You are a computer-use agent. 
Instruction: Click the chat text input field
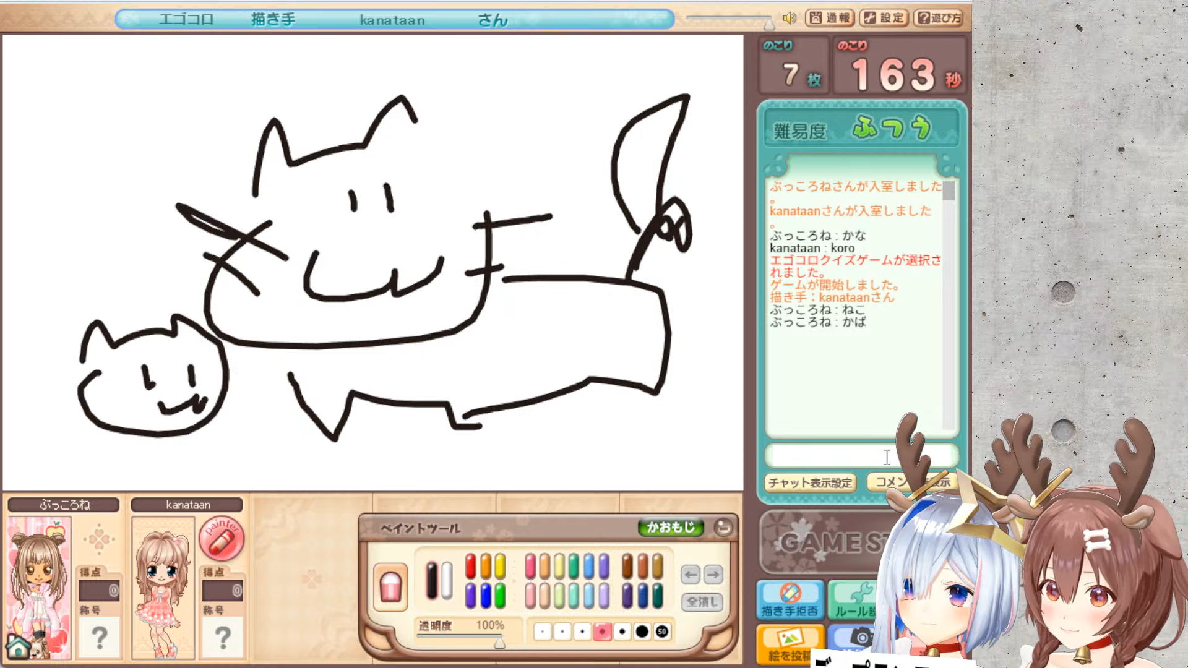[829, 456]
